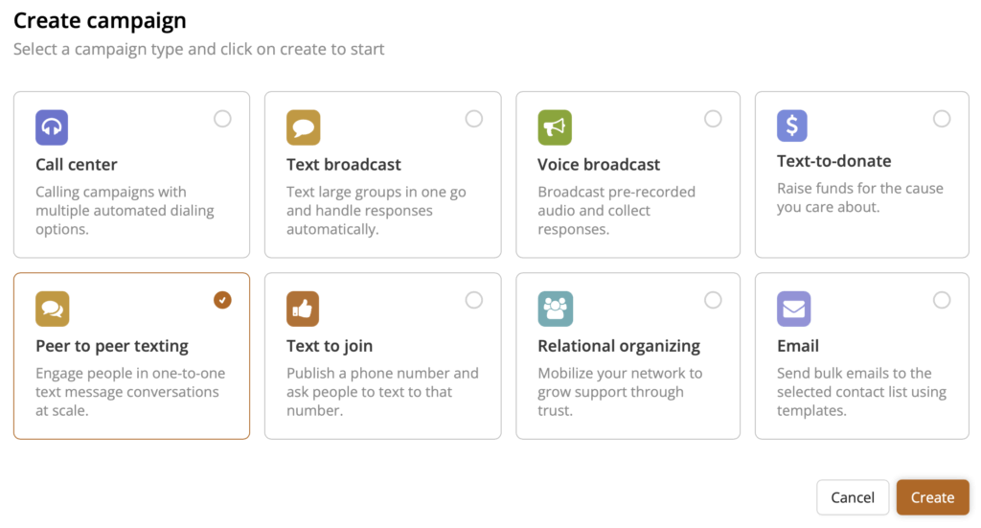Click the Text to join thumbs-up icon

point(303,309)
